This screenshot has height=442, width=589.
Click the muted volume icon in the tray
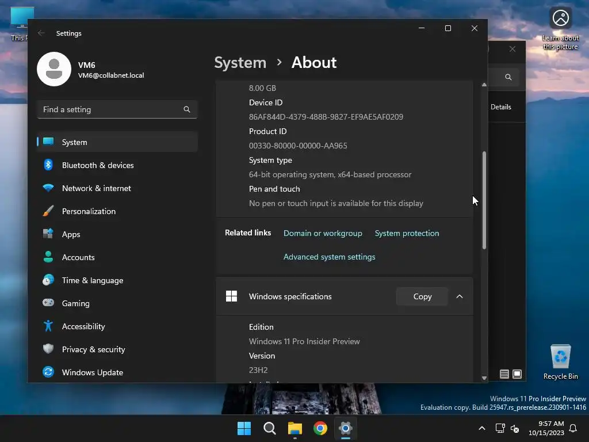point(515,428)
